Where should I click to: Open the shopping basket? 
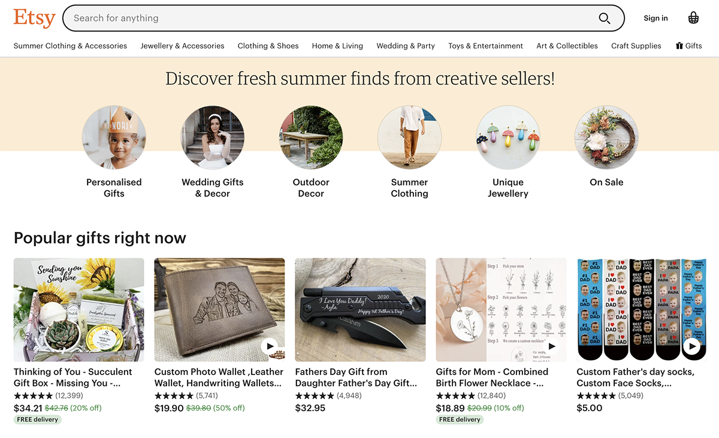tap(693, 18)
